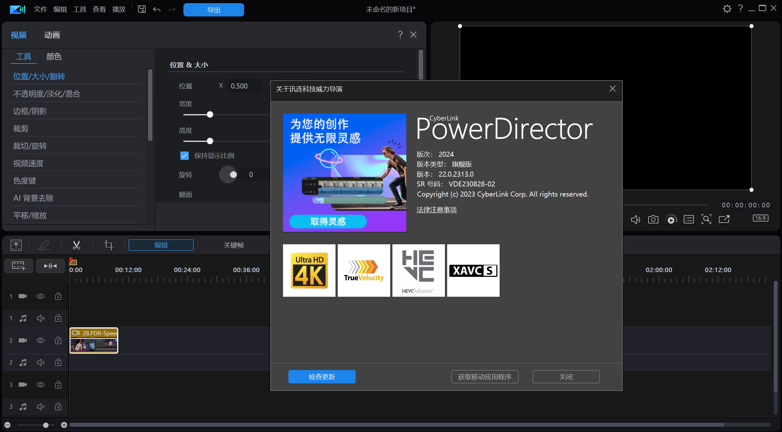This screenshot has height=432, width=782.
Task: Click 法律注意事项 hyperlink
Action: tap(437, 210)
